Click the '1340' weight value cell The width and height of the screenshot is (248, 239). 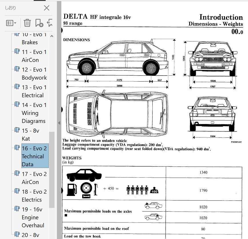coord(203,173)
